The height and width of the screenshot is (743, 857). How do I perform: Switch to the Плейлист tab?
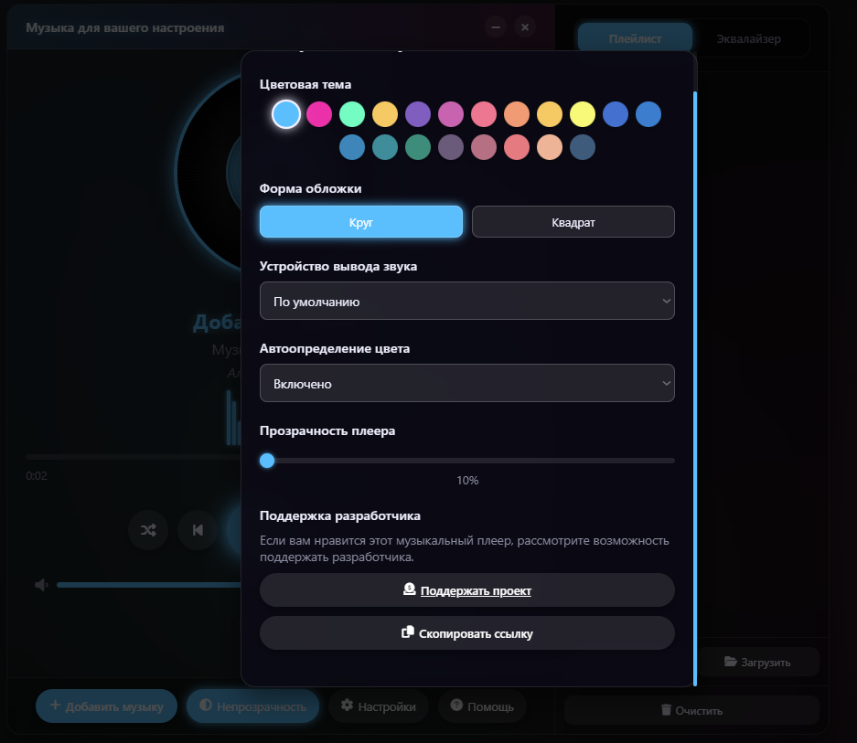pos(635,39)
